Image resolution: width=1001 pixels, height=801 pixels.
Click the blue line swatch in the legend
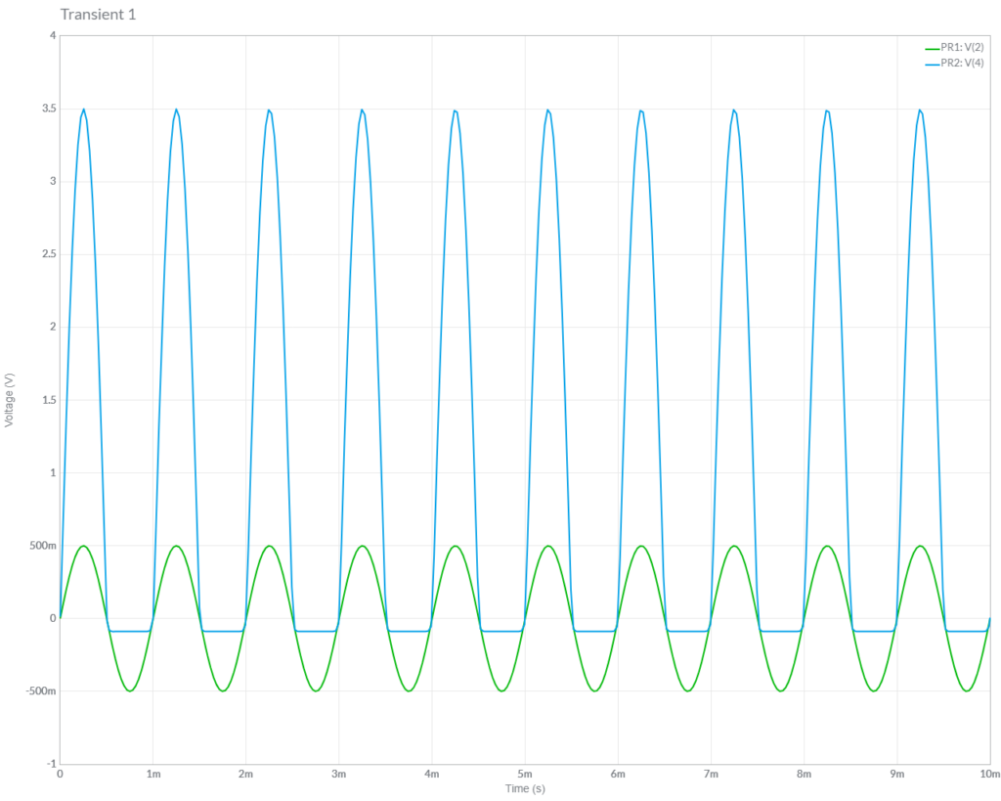click(x=931, y=64)
